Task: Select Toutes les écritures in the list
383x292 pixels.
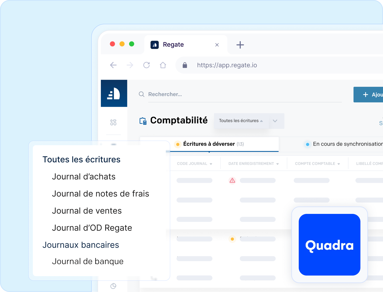Action: pos(81,160)
